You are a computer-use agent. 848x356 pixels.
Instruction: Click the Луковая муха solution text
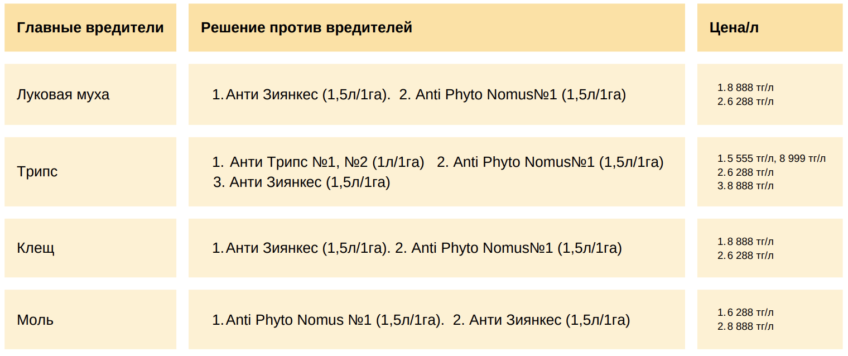click(x=419, y=95)
